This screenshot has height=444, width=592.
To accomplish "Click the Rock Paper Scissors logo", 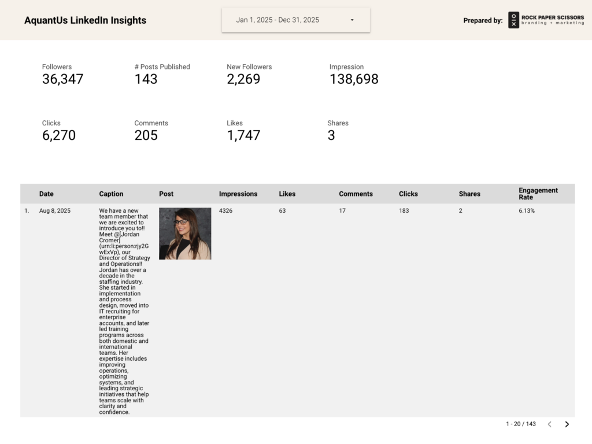I will (546, 20).
